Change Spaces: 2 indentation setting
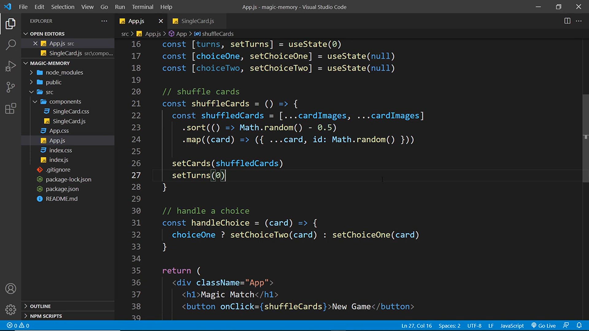The height and width of the screenshot is (331, 589). pos(449,325)
